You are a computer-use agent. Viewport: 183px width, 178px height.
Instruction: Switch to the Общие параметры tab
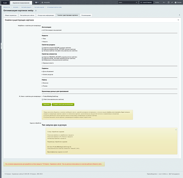coord(11,15)
